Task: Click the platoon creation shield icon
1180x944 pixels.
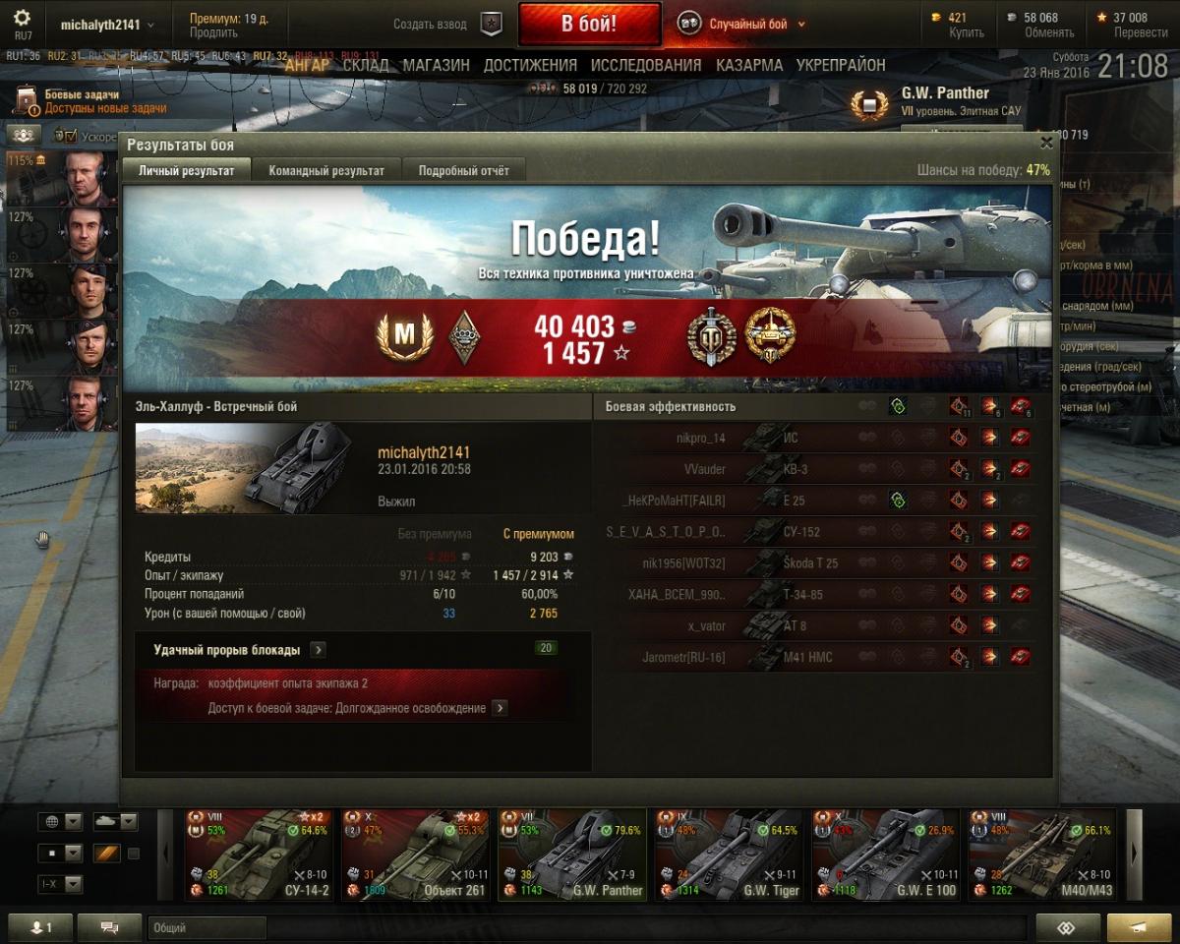Action: click(491, 24)
